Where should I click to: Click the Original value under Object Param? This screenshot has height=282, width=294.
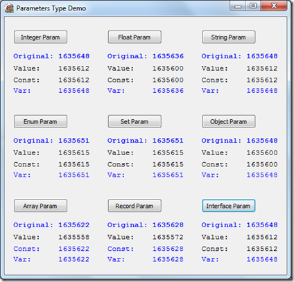click(262, 141)
